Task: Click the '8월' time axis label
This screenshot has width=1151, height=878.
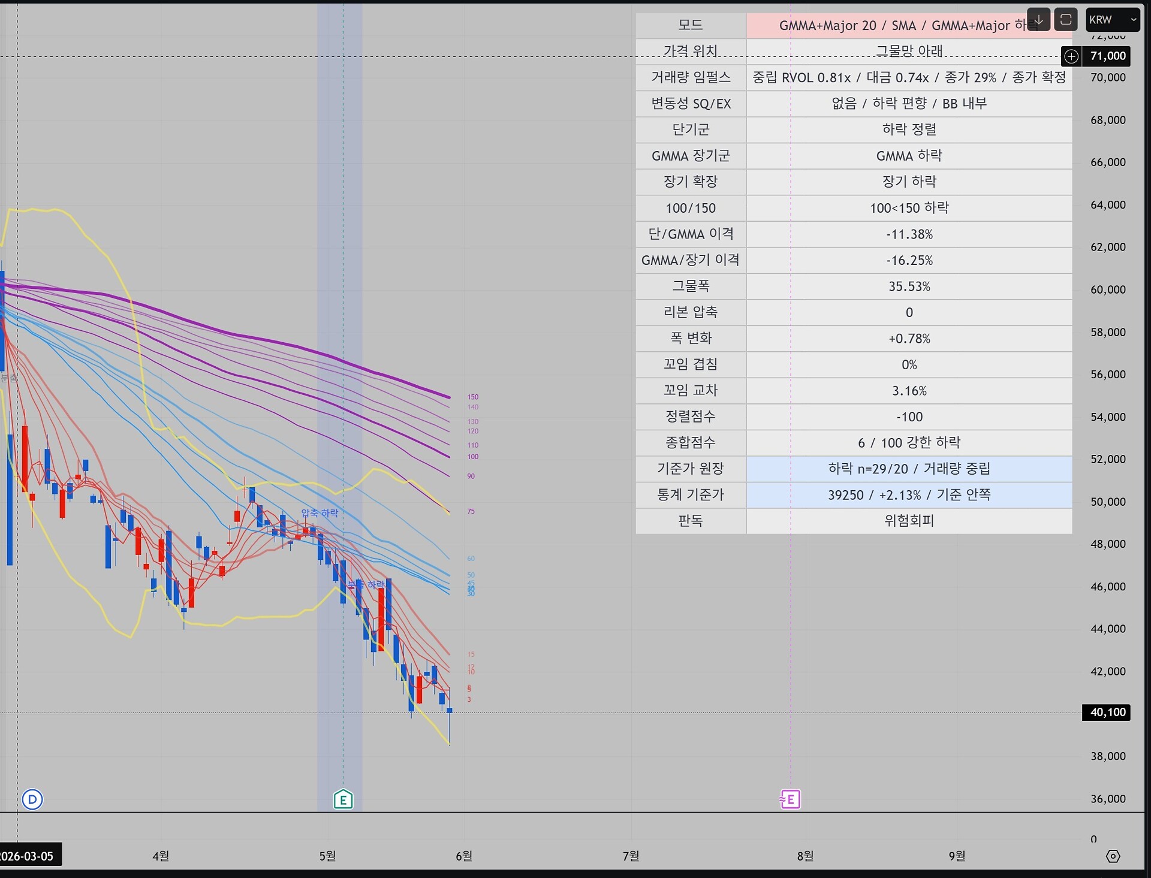Action: pos(805,856)
